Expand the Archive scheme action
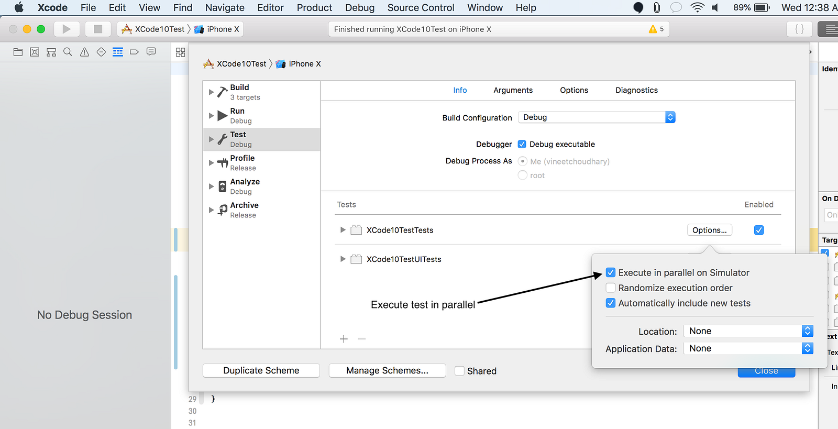Image resolution: width=838 pixels, height=429 pixels. pyautogui.click(x=212, y=210)
